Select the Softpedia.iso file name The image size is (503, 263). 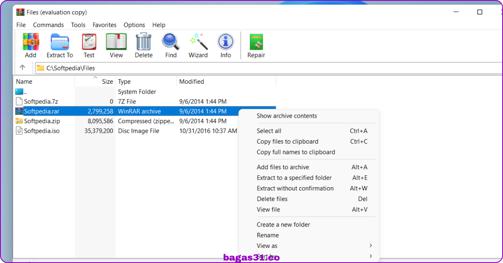(x=42, y=131)
